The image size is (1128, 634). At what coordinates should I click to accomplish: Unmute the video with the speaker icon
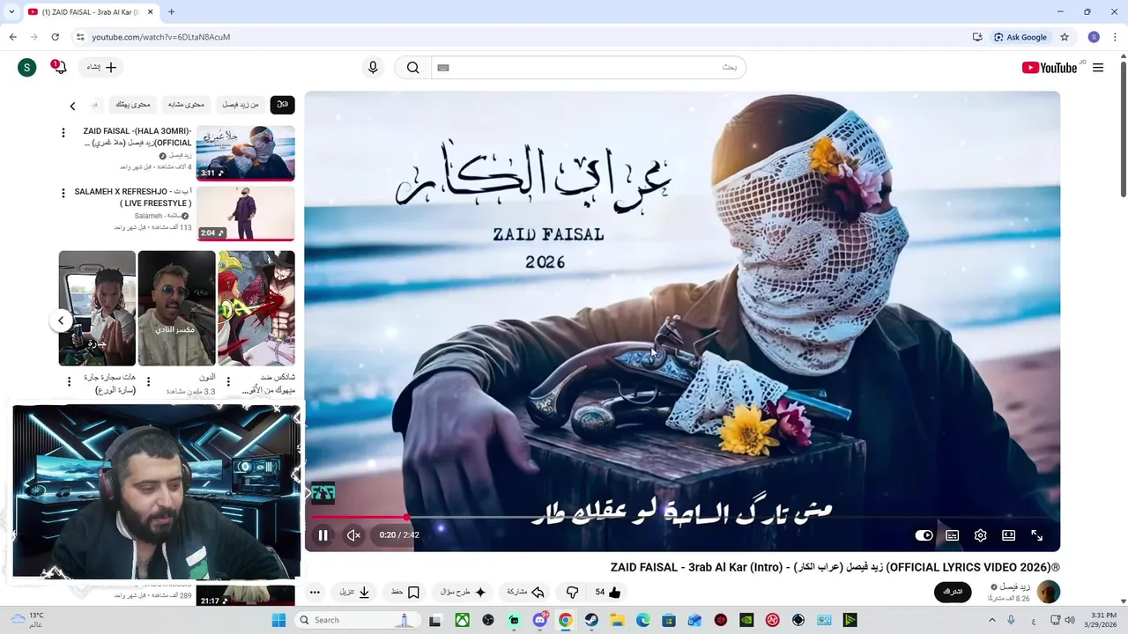click(x=353, y=534)
